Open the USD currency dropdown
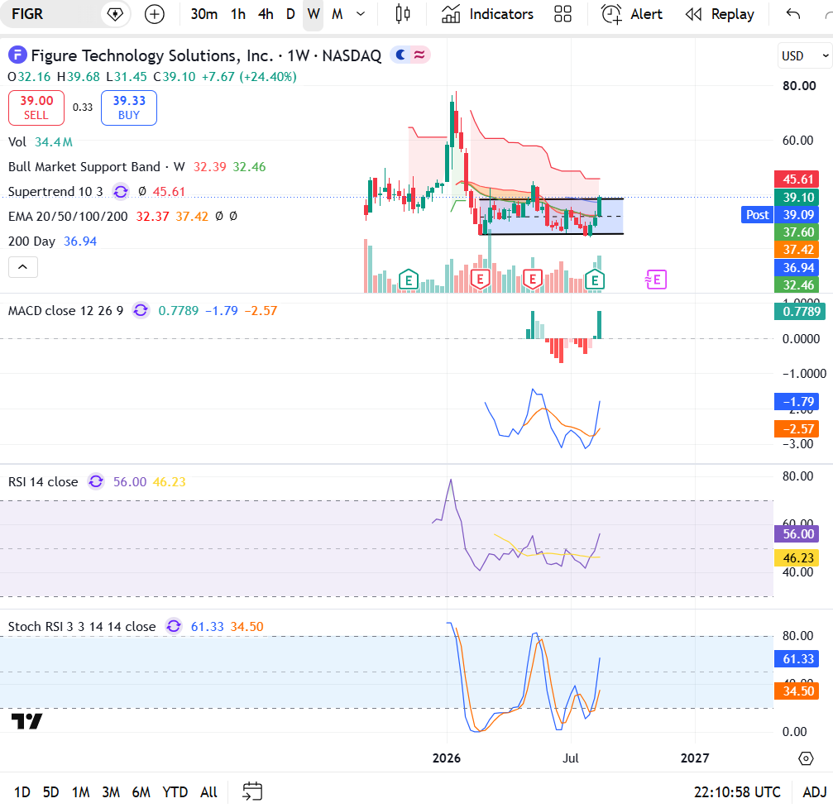Screen dimensions: 833x808 [804, 55]
